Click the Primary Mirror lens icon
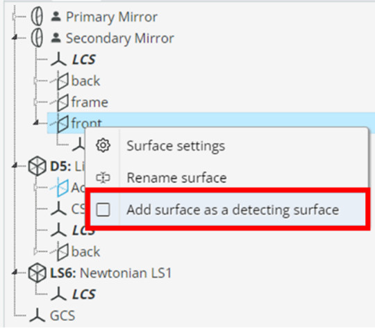Image resolution: width=375 pixels, height=328 pixels. (37, 17)
